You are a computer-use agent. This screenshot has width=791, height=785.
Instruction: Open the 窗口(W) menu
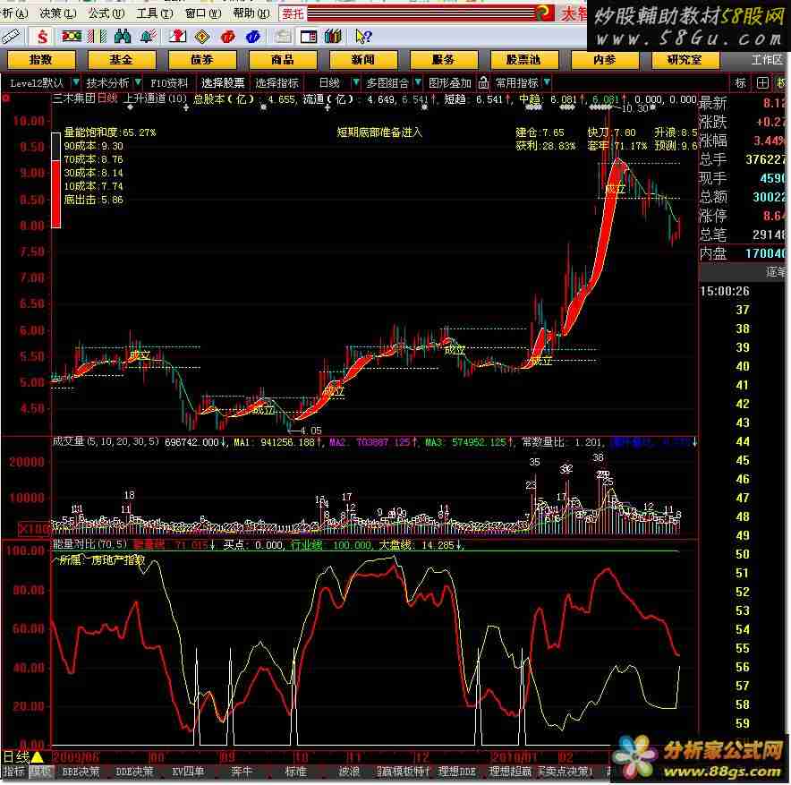point(203,13)
